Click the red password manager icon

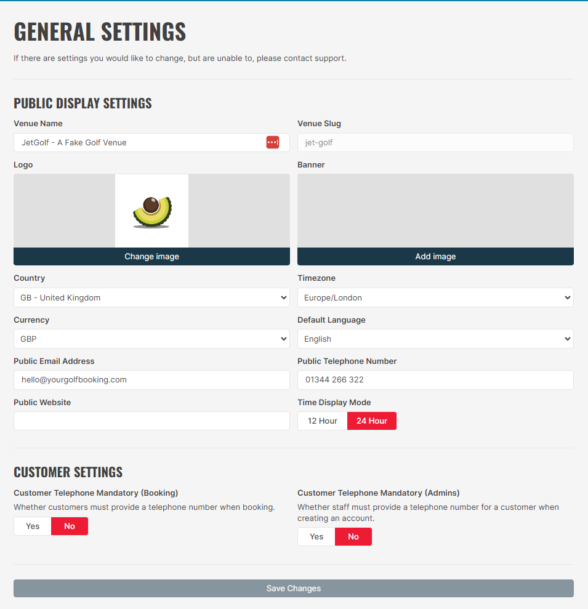[x=272, y=142]
